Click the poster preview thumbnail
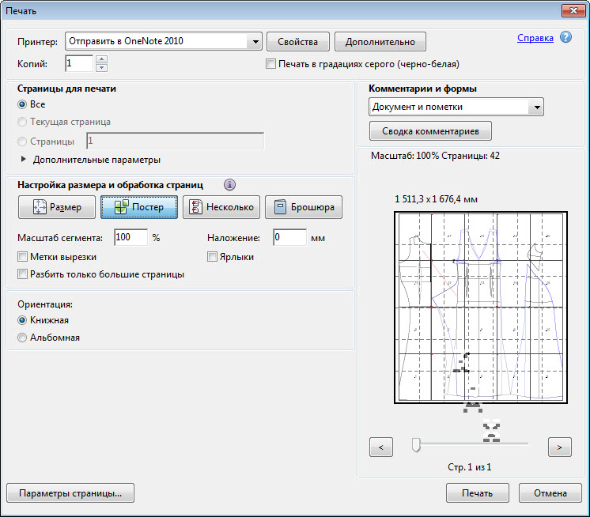Viewport: 590px width, 517px height. coord(481,308)
